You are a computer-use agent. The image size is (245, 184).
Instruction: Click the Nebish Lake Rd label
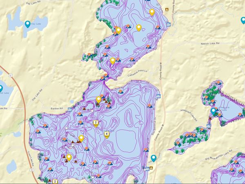[211, 43]
